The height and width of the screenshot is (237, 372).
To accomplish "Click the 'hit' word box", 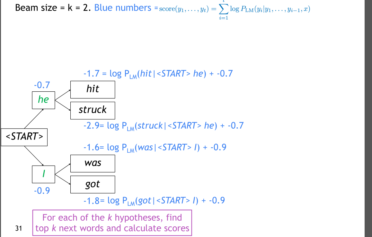I will (x=93, y=89).
